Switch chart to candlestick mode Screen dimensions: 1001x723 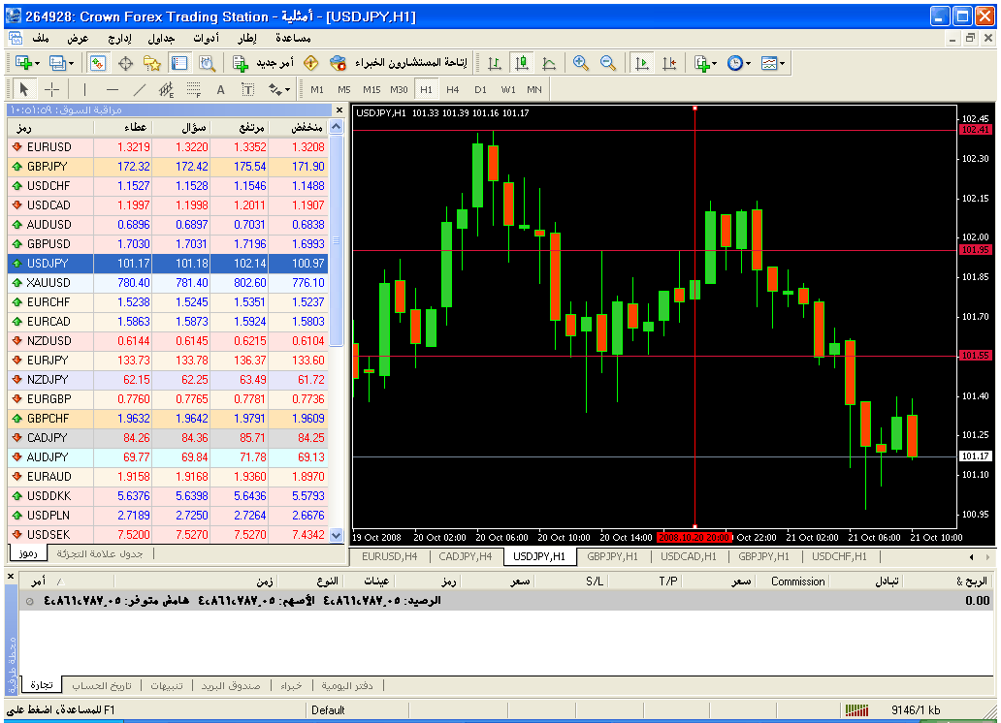(x=522, y=63)
